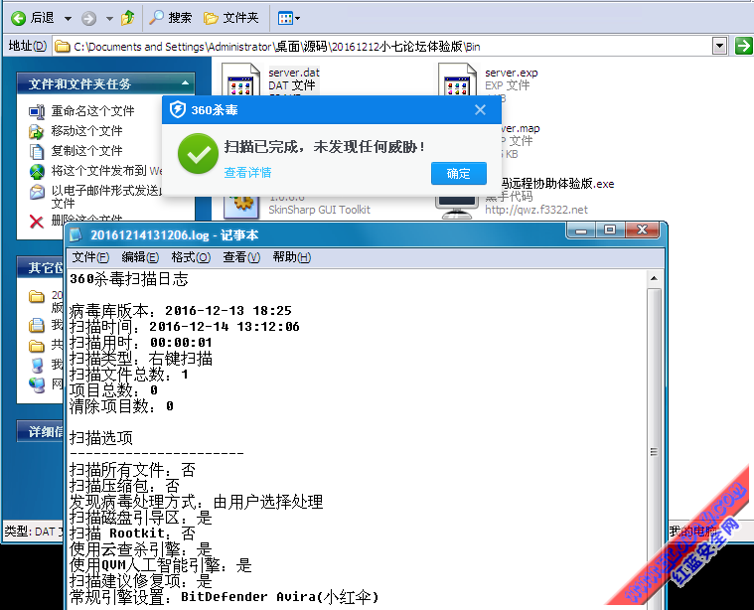
Task: Click the 扫描类型：右键扫描 line
Action: 141,359
